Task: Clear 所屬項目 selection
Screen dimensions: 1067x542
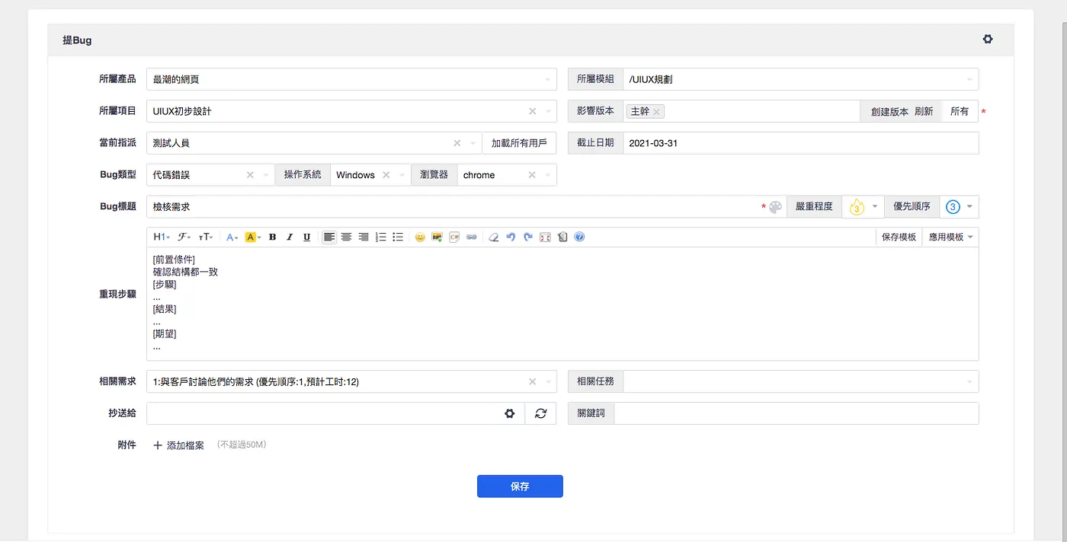Action: 533,111
